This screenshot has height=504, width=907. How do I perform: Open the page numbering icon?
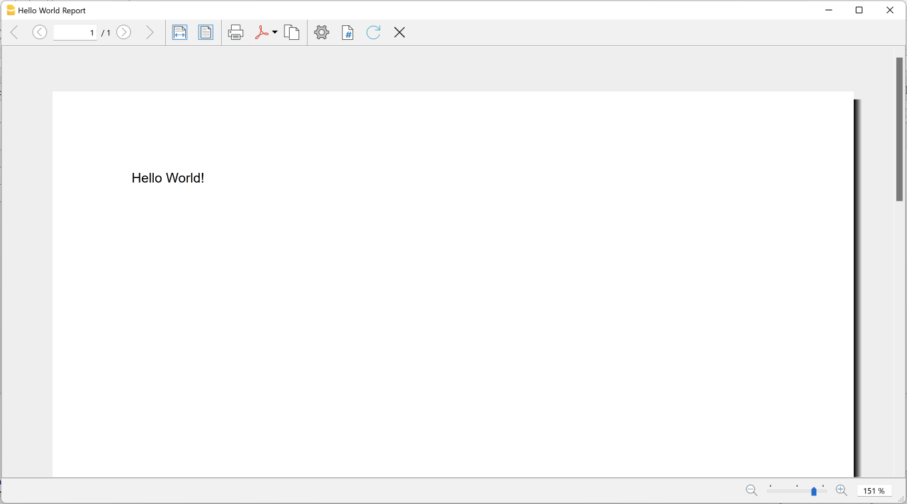[347, 32]
